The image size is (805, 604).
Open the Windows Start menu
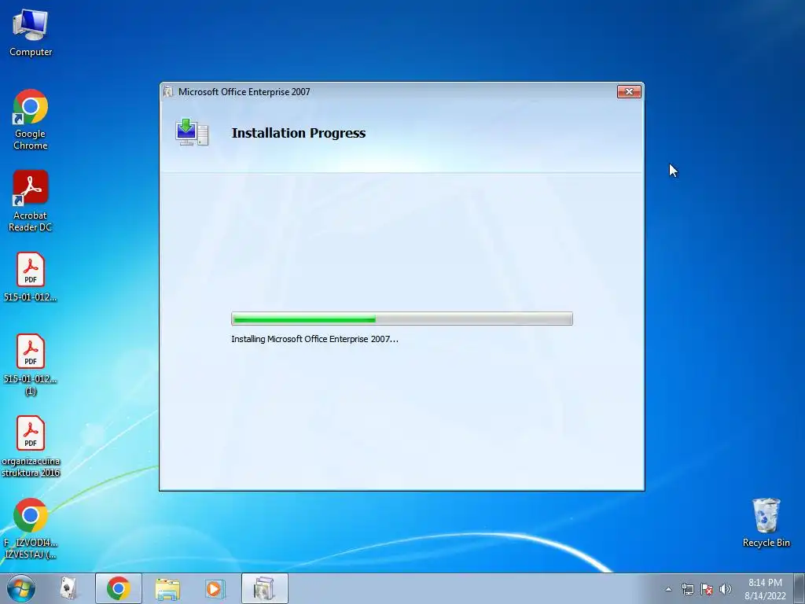21,588
